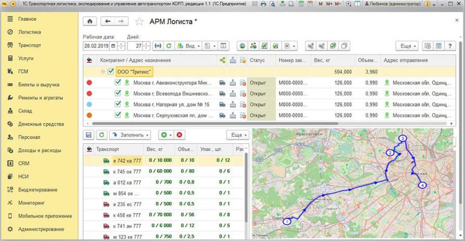This screenshot has width=465, height=241.
Task: Click the stepper arrows on Дней field
Action: (146, 46)
